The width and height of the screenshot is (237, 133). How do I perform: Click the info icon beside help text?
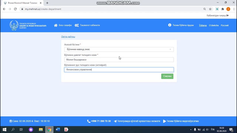coord(170,25)
